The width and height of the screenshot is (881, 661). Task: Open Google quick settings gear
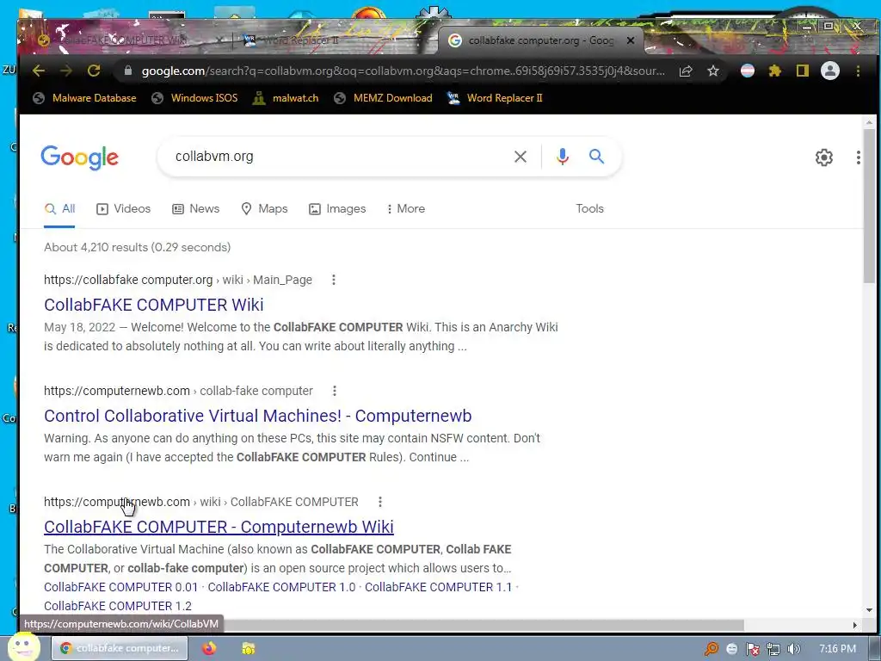pyautogui.click(x=823, y=158)
